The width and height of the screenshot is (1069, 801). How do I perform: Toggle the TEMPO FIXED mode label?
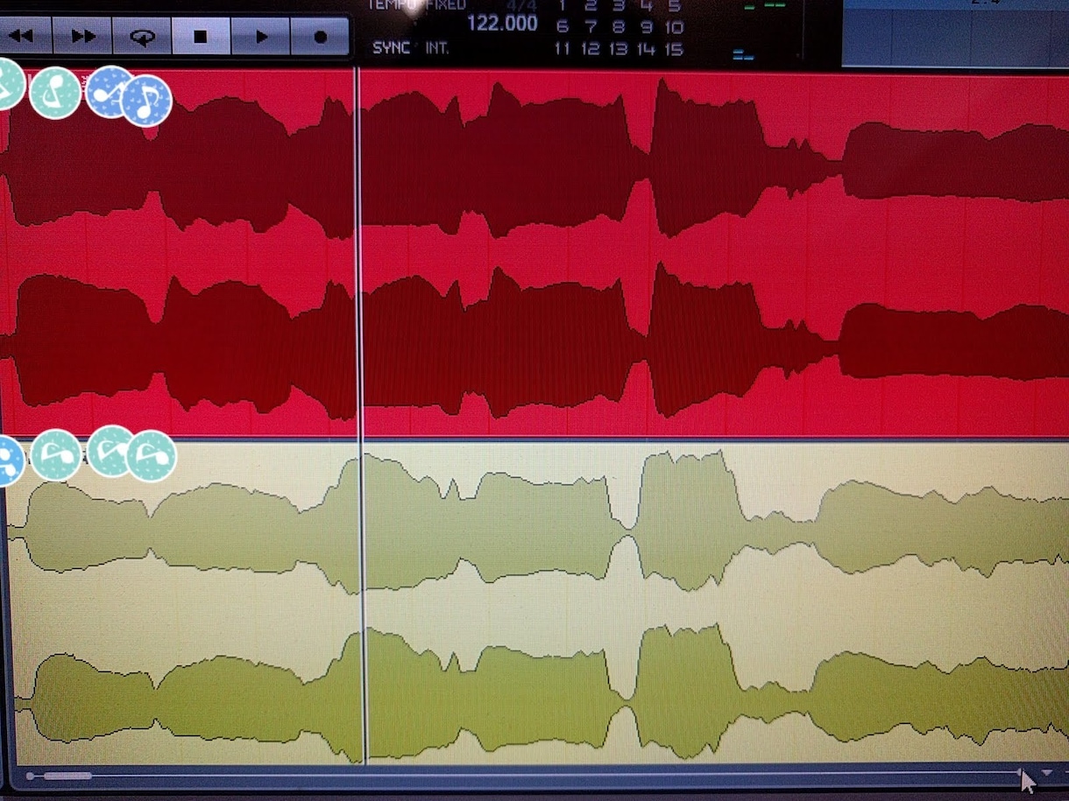(x=415, y=4)
